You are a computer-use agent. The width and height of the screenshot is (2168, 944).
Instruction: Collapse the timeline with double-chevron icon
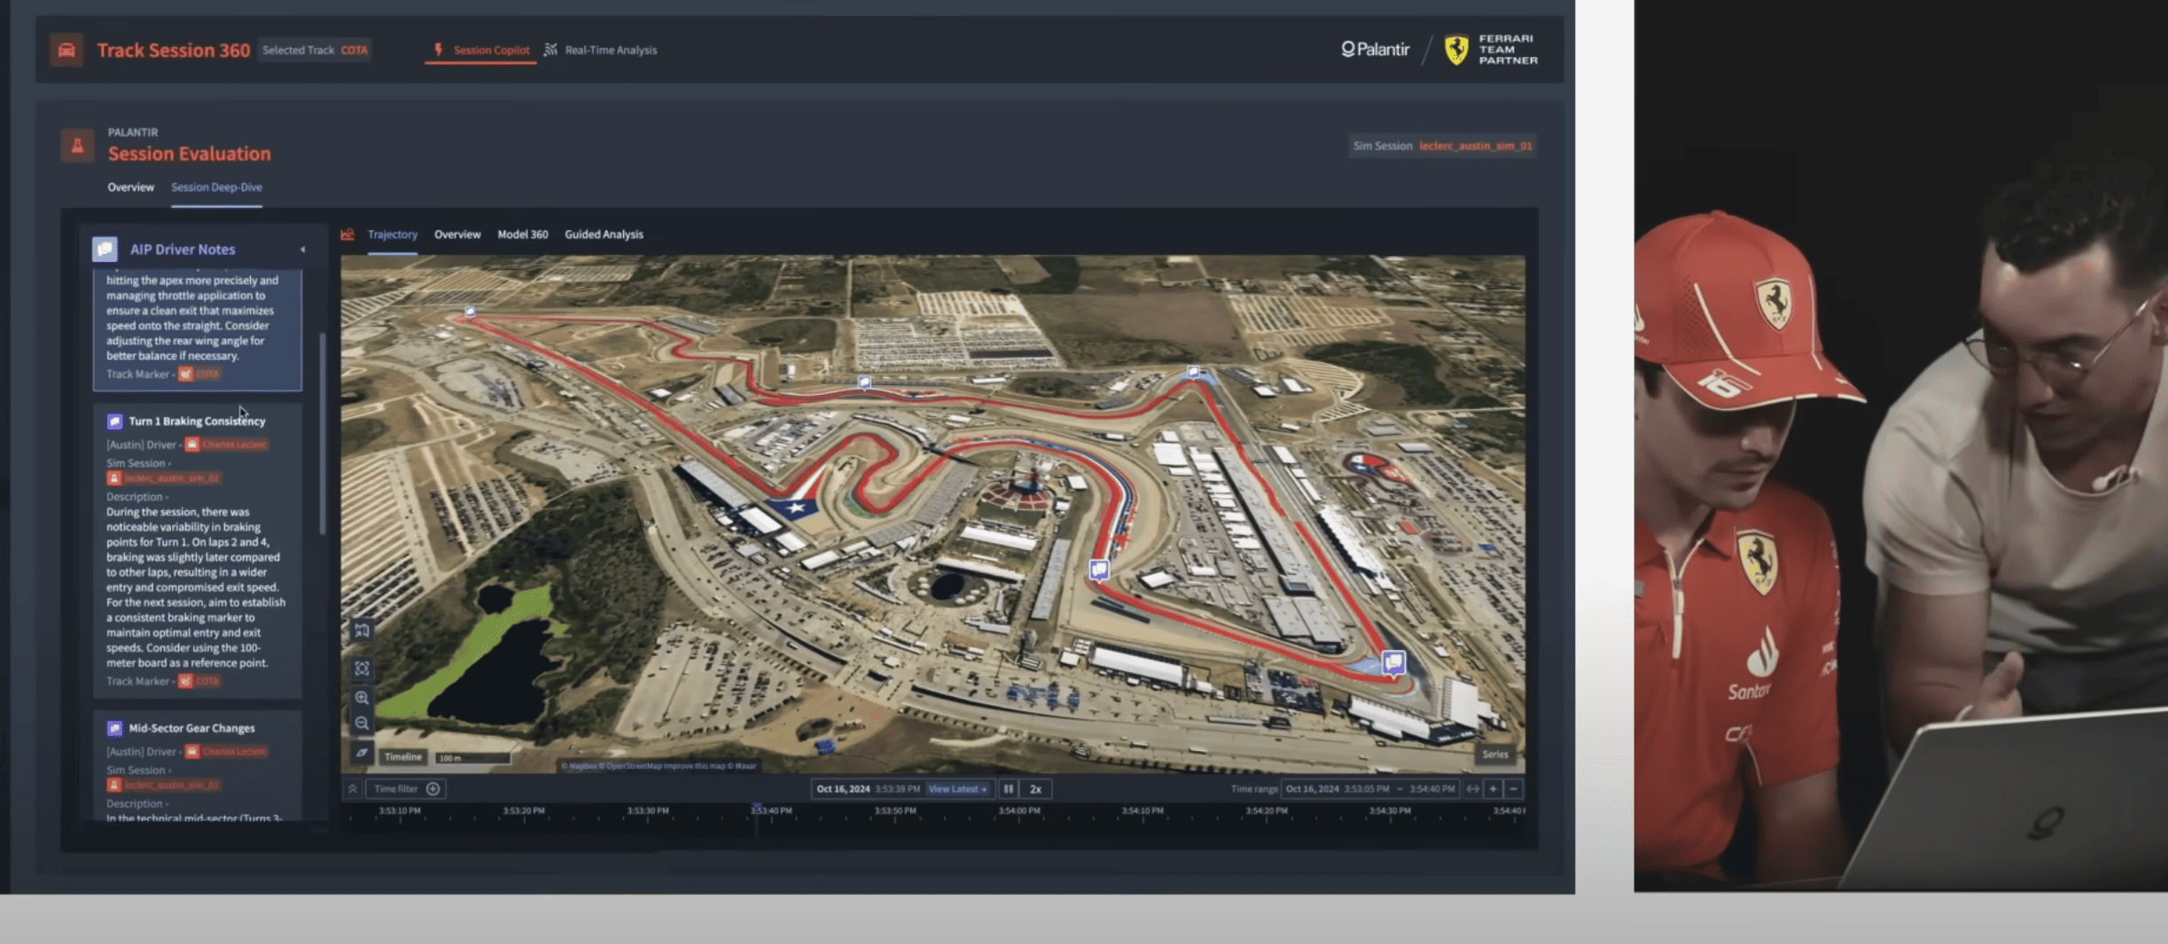[x=353, y=789]
